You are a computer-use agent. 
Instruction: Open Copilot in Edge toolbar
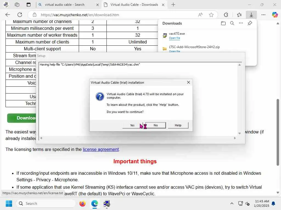(275, 15)
